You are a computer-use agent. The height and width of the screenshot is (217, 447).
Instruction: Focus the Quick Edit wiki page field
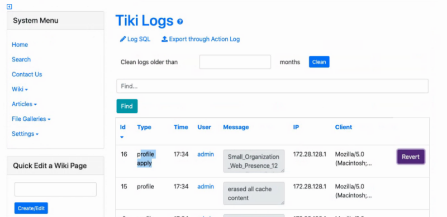click(x=55, y=189)
